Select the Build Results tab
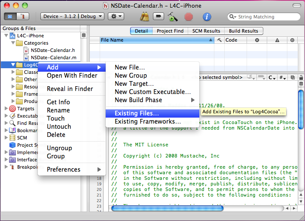 [243, 31]
